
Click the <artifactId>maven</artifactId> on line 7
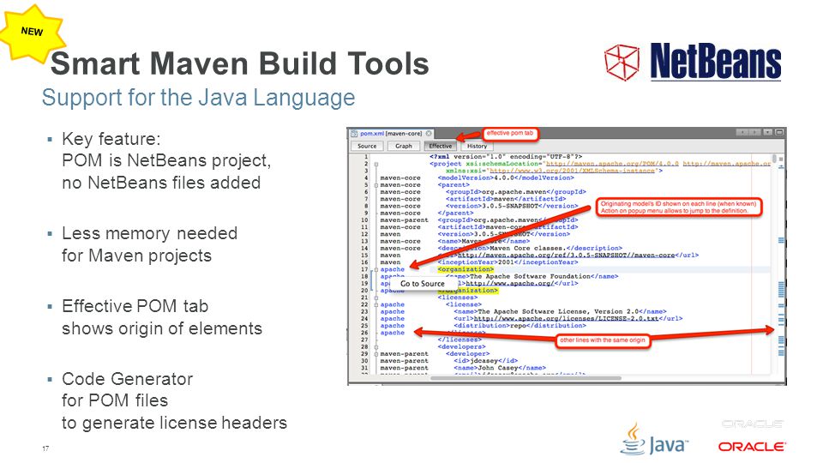pos(506,199)
